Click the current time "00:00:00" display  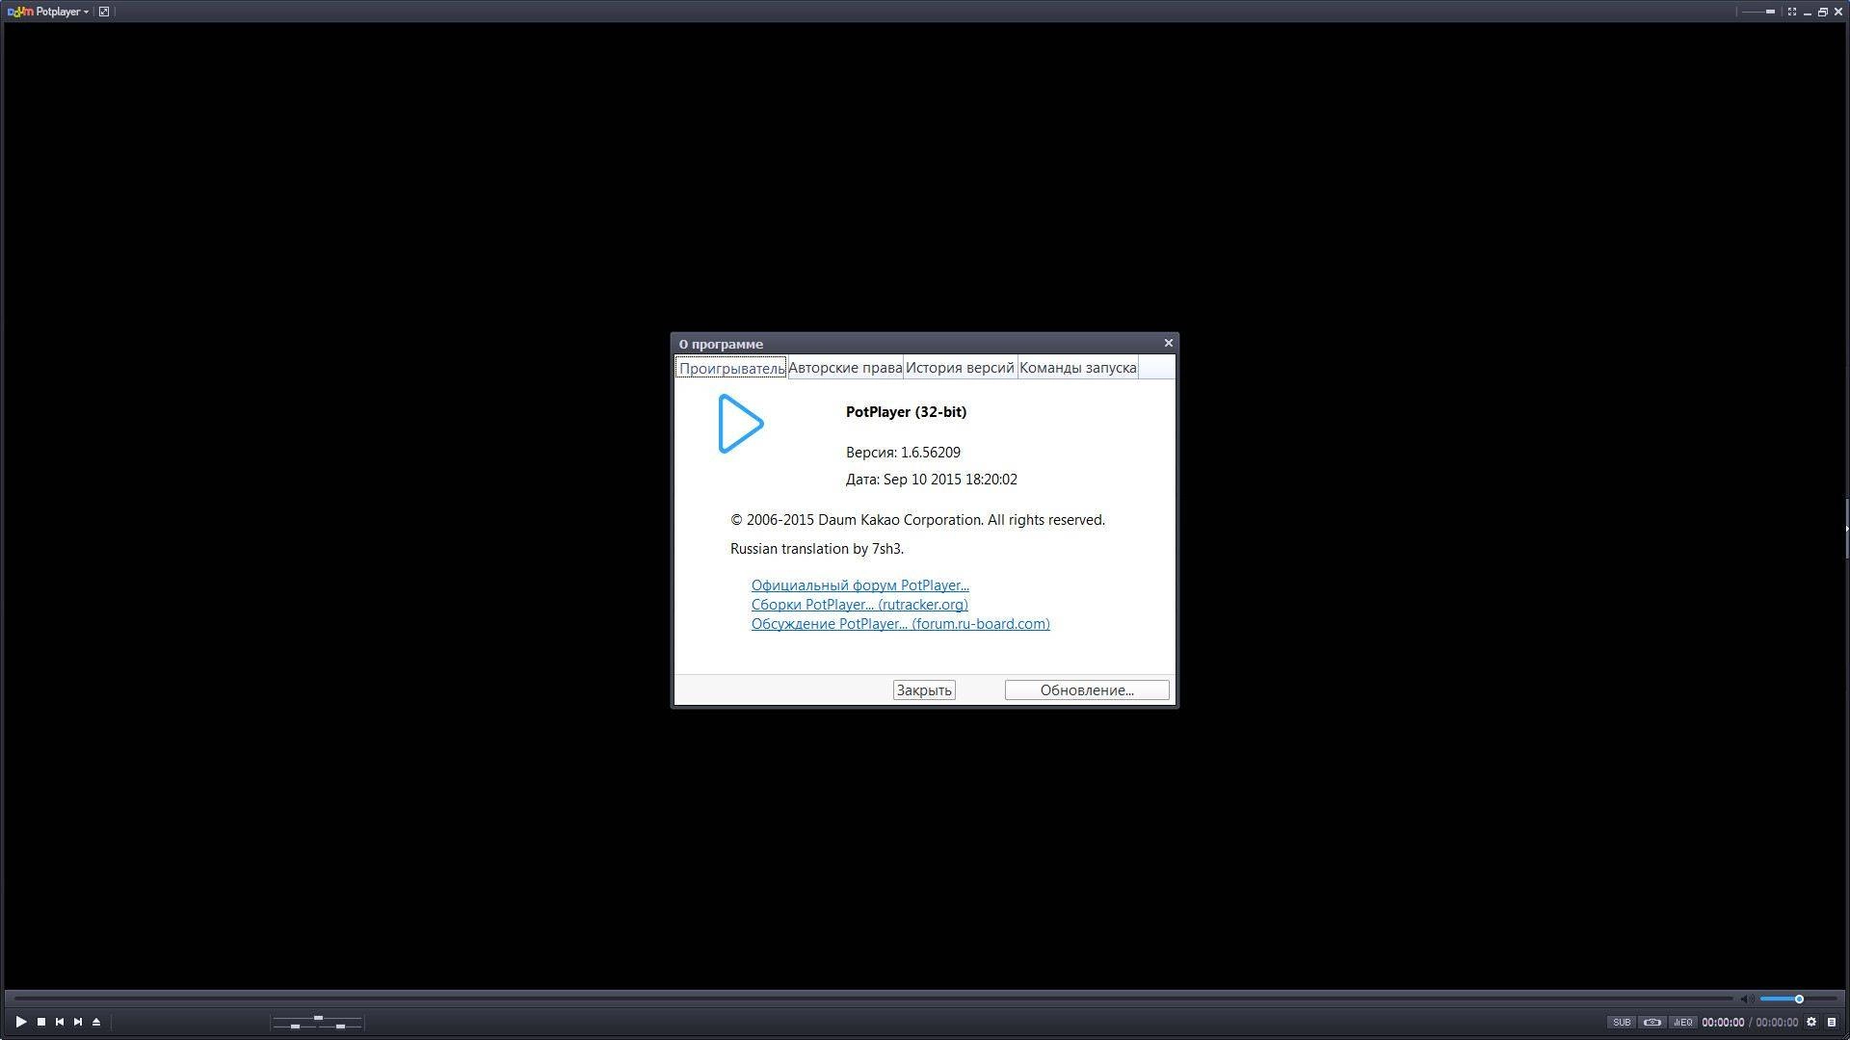click(1723, 1023)
